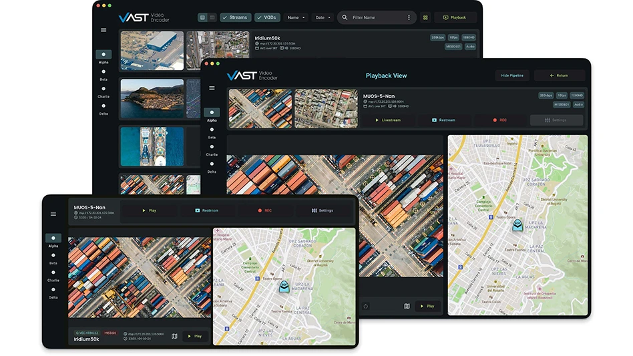Image resolution: width=633 pixels, height=356 pixels.
Task: Expand the Name sort dropdown
Action: pos(296,17)
